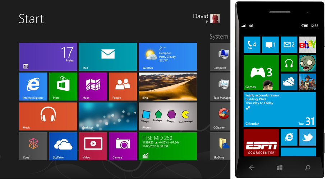Open the Mail tile on Start screen
Screen dimensions: 327x179
(108, 57)
